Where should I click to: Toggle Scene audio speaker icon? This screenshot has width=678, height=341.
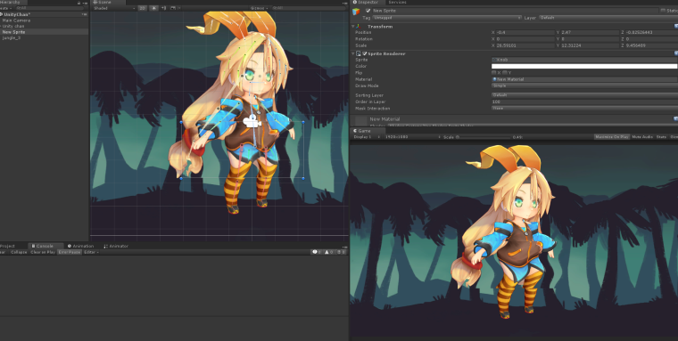coord(163,8)
